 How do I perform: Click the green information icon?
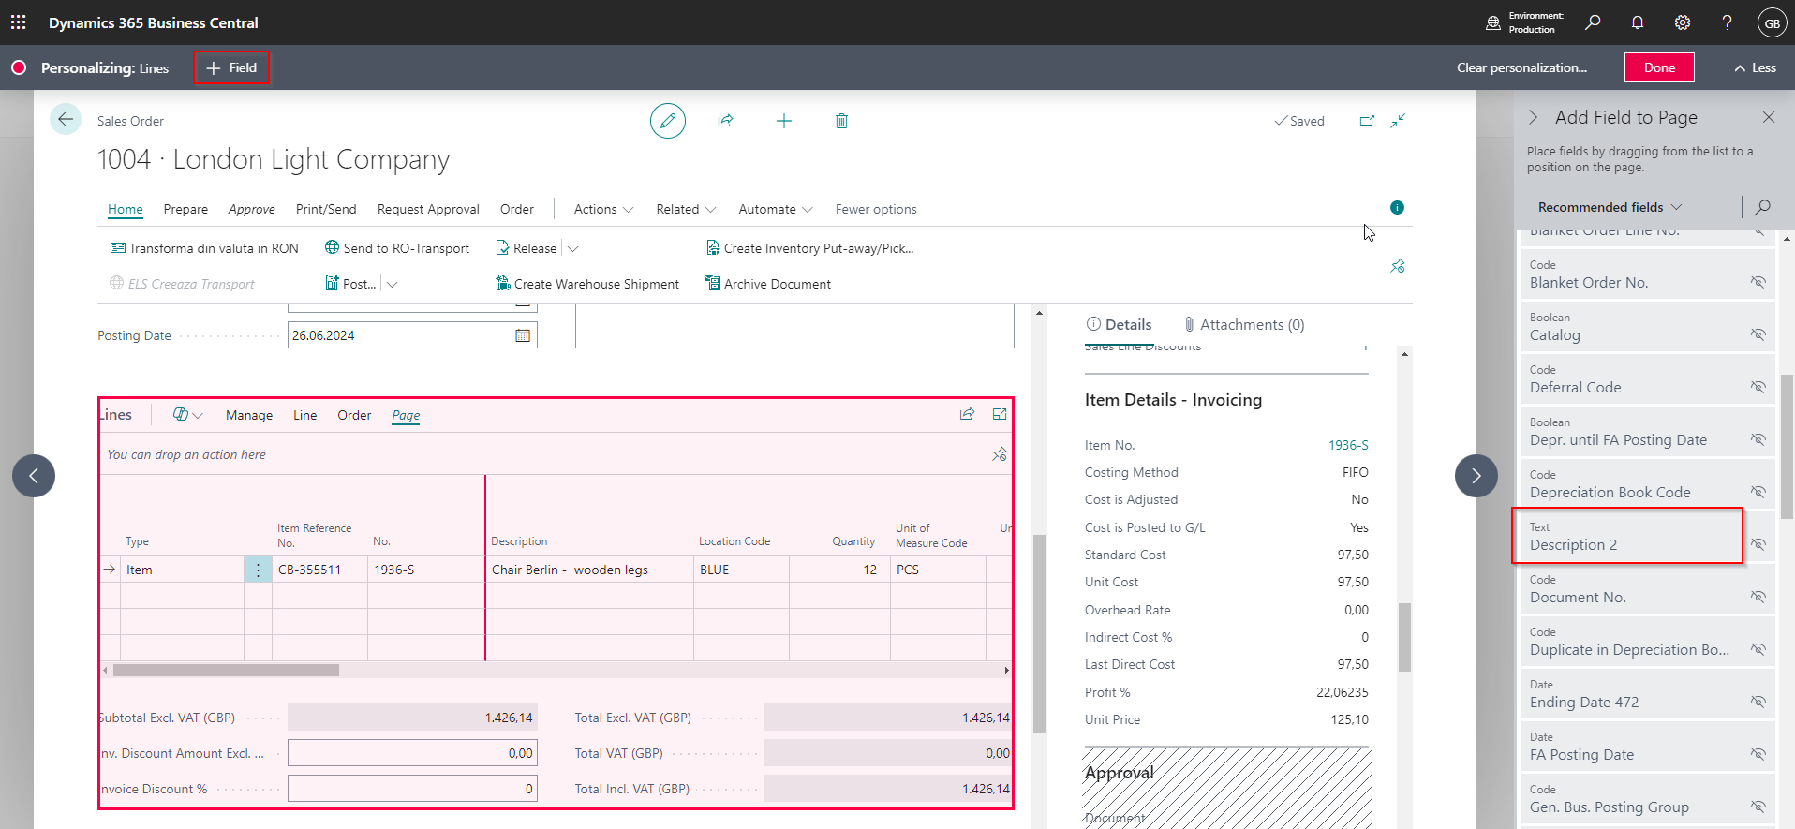point(1397,208)
